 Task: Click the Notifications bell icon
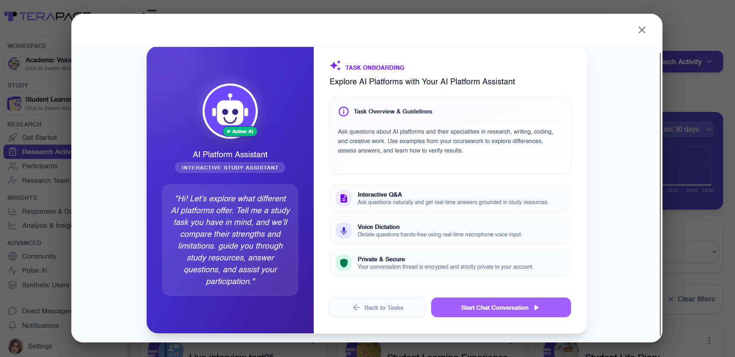[x=13, y=325]
